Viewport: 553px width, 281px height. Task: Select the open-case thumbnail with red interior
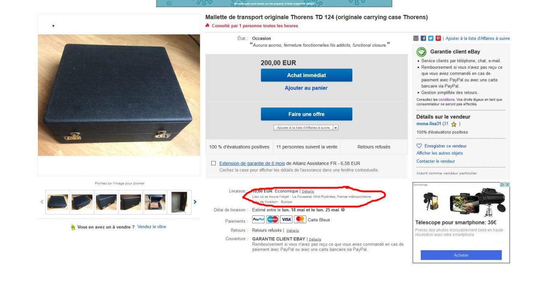(x=155, y=202)
